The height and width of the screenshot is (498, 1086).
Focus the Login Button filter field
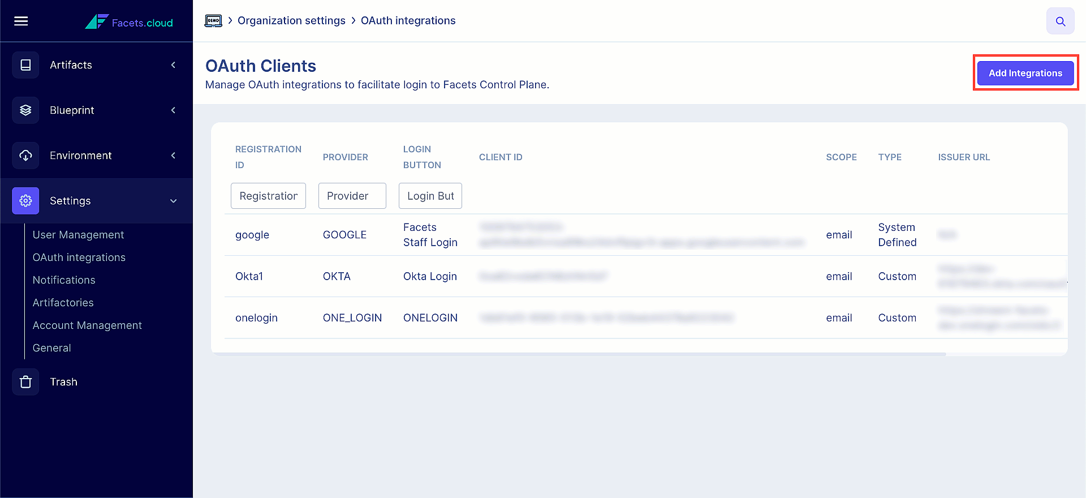click(430, 196)
